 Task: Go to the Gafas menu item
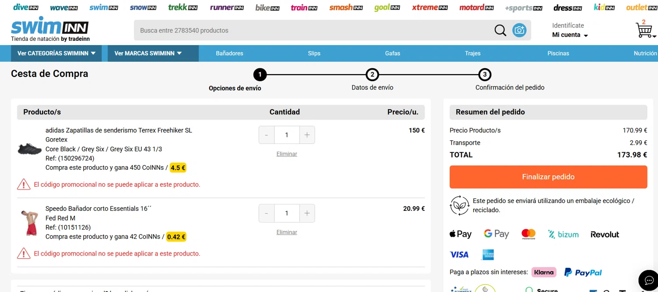click(393, 53)
